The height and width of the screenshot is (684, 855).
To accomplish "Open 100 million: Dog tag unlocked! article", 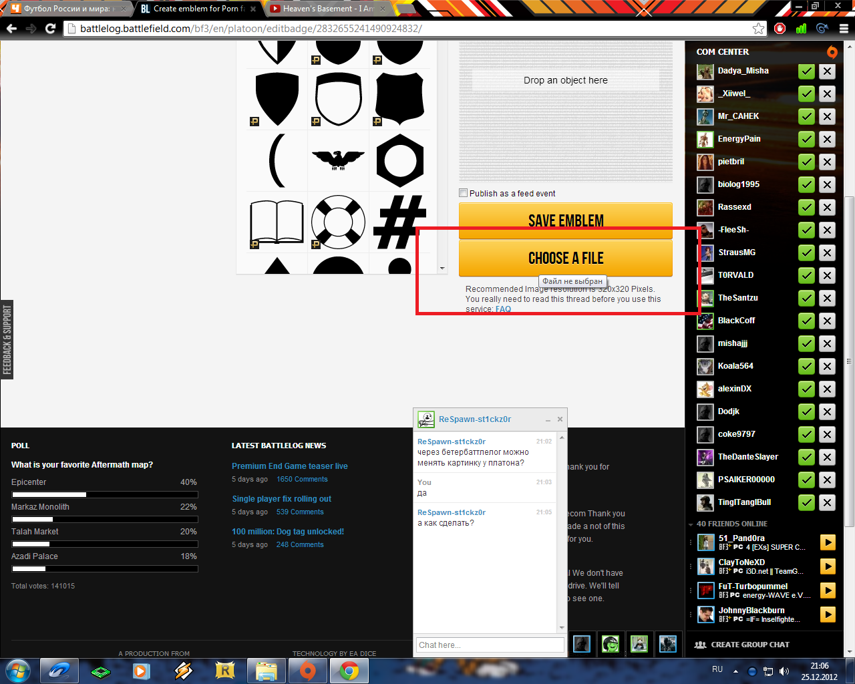I will pyautogui.click(x=288, y=532).
